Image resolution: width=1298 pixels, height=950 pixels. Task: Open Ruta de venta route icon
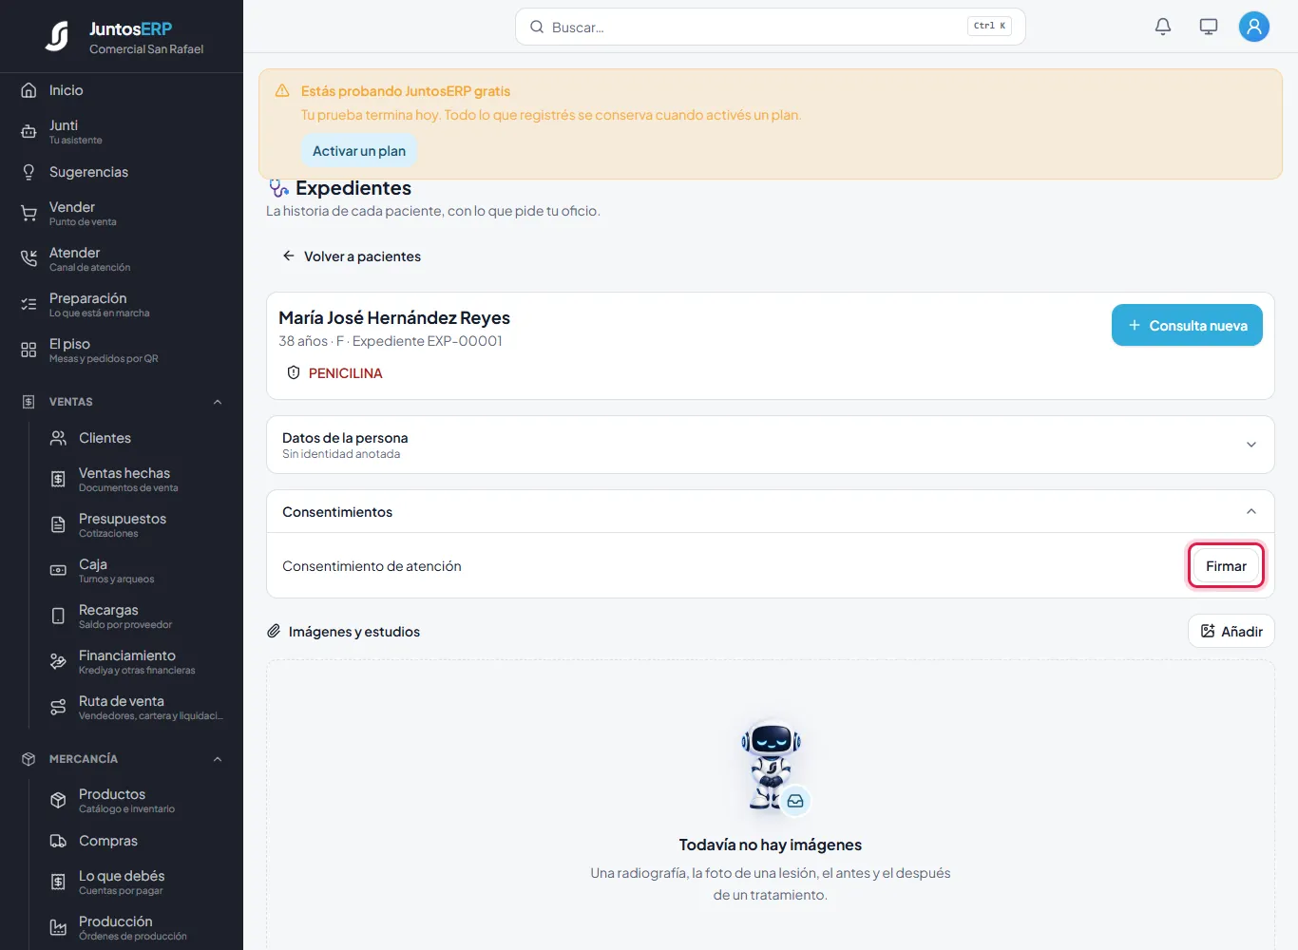[x=58, y=708]
